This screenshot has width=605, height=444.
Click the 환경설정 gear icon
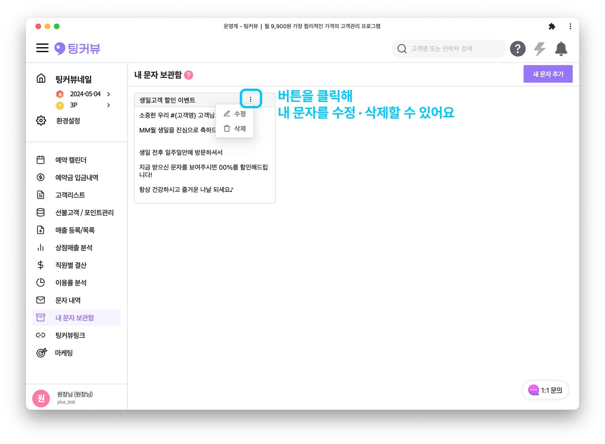pyautogui.click(x=41, y=121)
